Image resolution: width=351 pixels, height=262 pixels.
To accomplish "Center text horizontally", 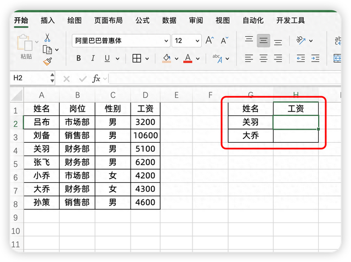I will [x=263, y=58].
